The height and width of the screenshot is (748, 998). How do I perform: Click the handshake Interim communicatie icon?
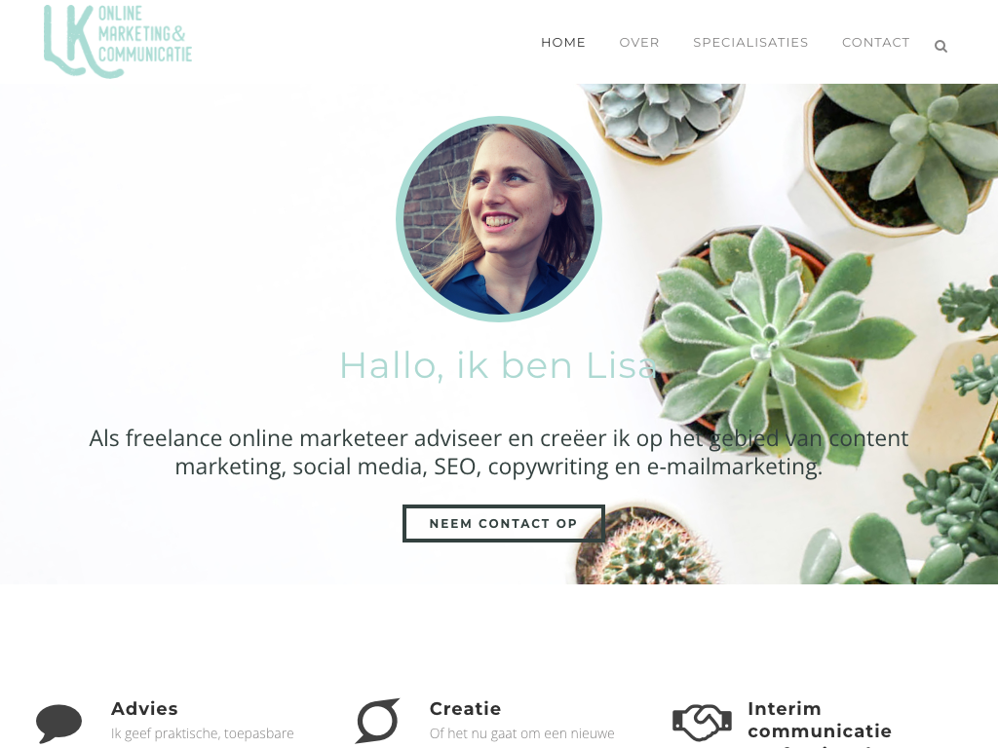(x=702, y=722)
